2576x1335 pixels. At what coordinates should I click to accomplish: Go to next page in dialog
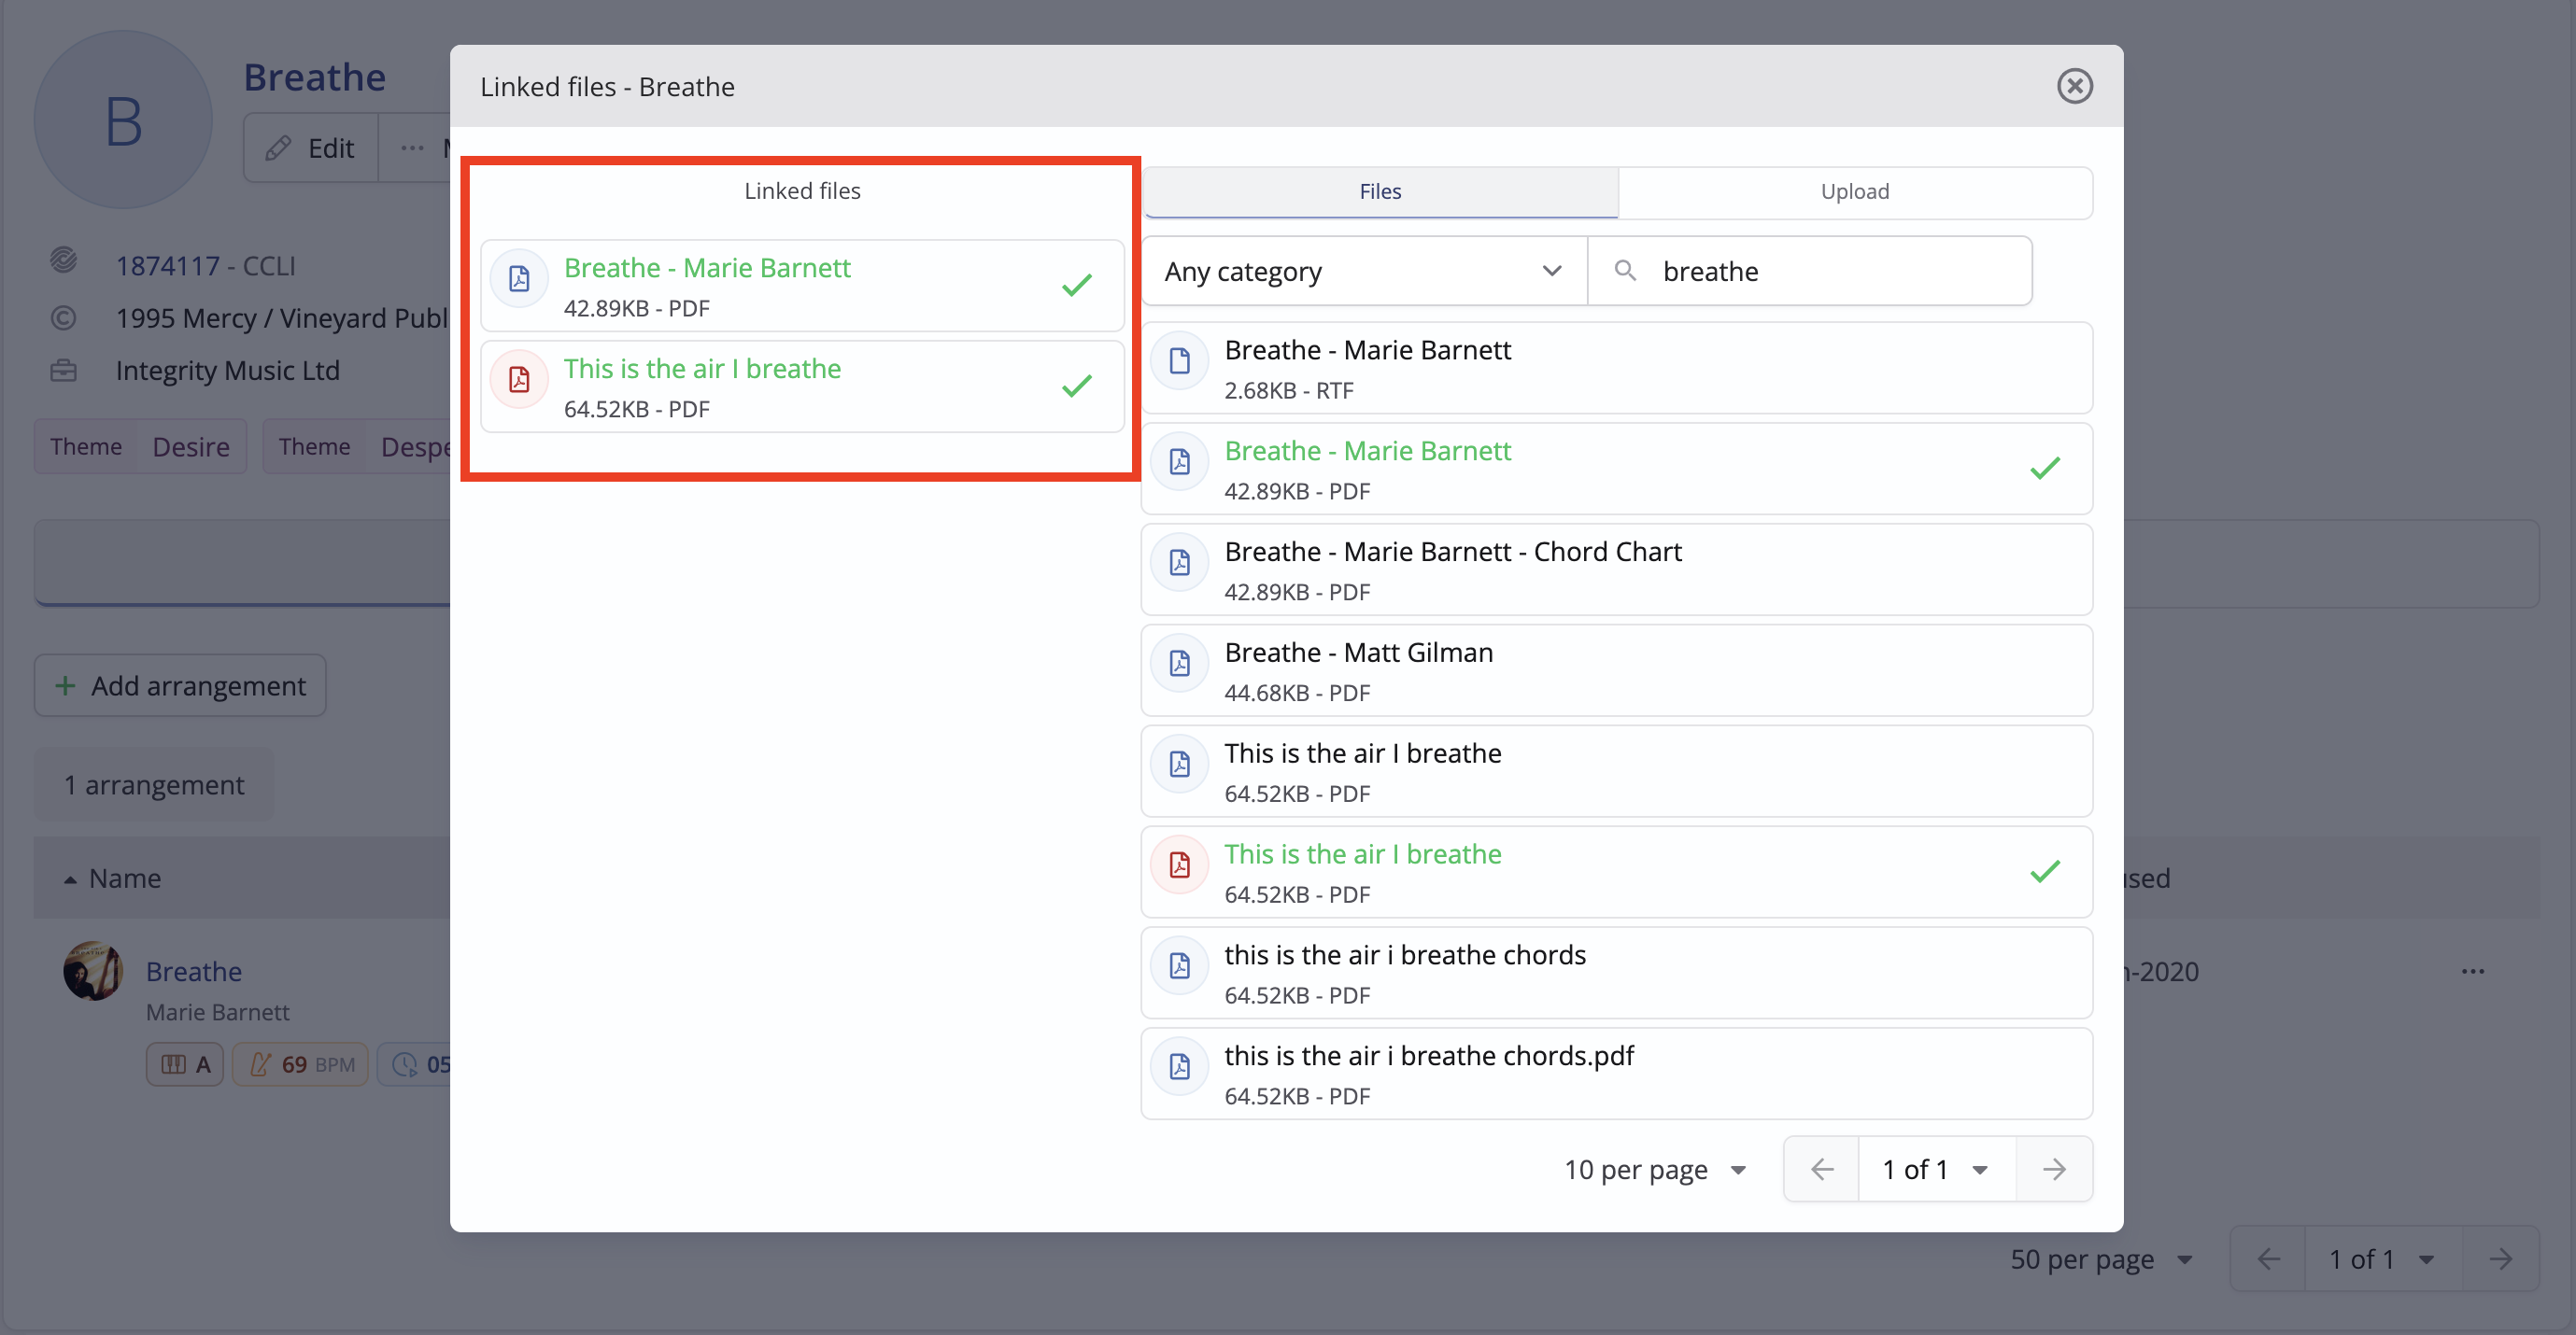2053,1169
